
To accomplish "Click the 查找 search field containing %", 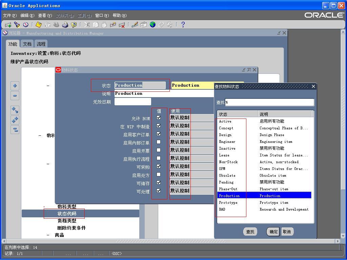I will click(x=269, y=102).
